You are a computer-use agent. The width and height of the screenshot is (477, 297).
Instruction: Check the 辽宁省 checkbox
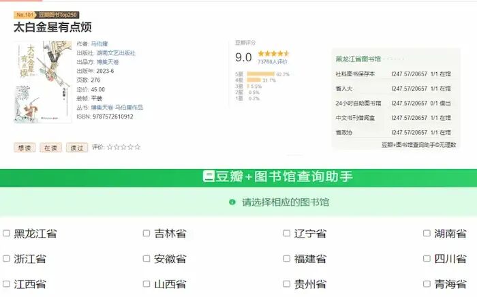click(x=287, y=233)
